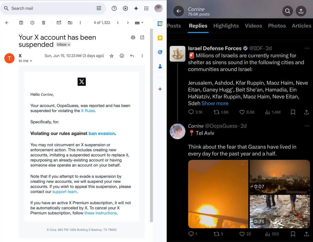Image resolution: width=313 pixels, height=242 pixels.
Task: Open Contacts side panel
Action: (x=160, y=66)
